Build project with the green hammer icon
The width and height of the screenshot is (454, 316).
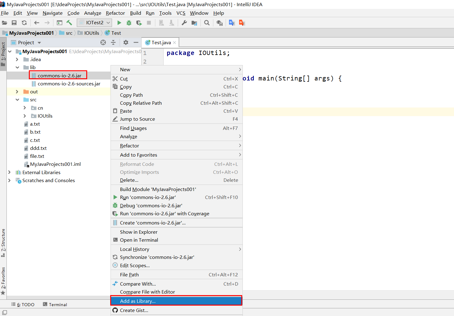(69, 23)
